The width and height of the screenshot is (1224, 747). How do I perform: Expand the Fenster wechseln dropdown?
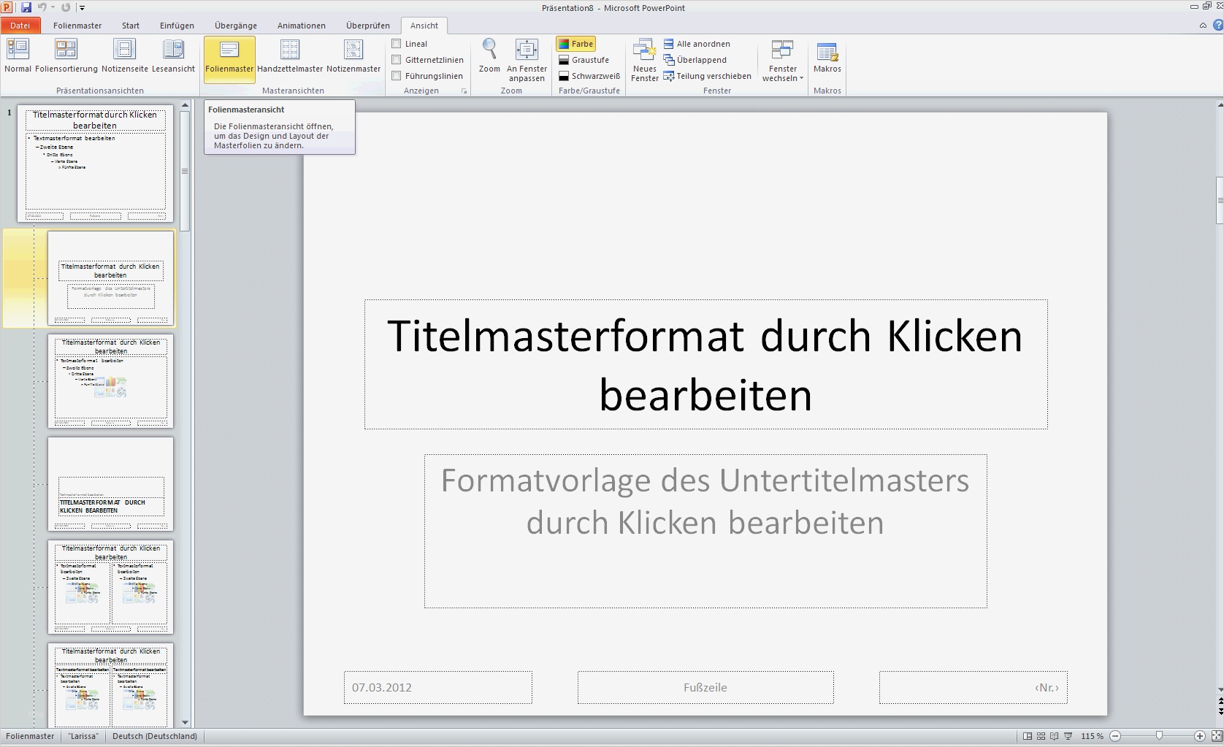782,61
